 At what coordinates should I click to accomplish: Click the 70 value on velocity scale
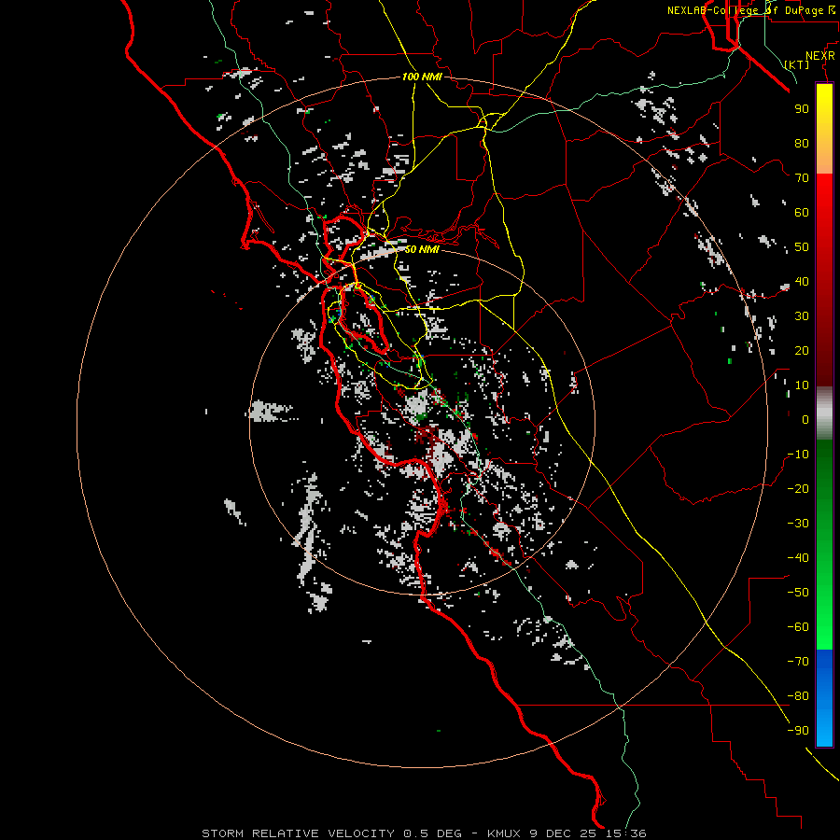point(802,178)
